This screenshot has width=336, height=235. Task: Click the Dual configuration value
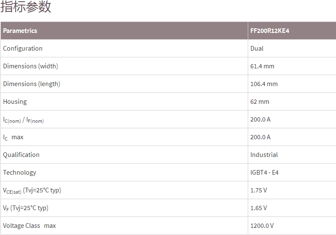pos(257,49)
